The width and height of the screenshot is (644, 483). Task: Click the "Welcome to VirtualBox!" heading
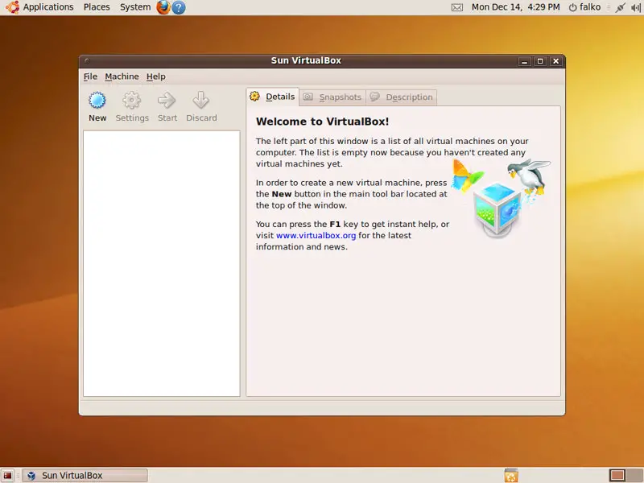pos(323,122)
